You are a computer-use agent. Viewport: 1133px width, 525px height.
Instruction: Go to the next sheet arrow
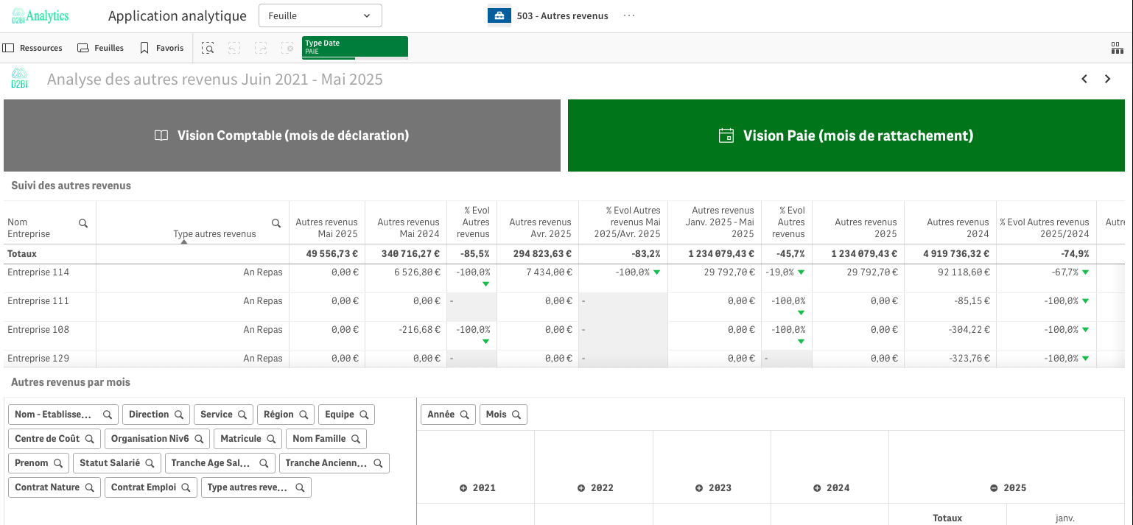[1107, 79]
